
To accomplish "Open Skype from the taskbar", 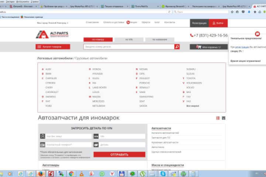I will click(163, 174).
